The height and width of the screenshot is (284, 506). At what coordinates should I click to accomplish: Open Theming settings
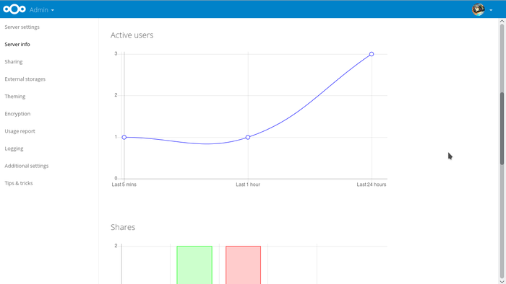15,97
